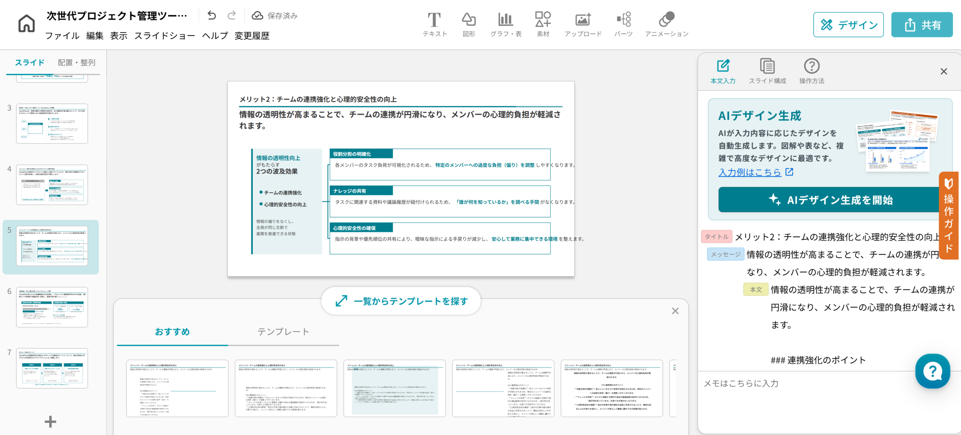Open the スライドショー menu
The image size is (961, 435).
pyautogui.click(x=164, y=36)
